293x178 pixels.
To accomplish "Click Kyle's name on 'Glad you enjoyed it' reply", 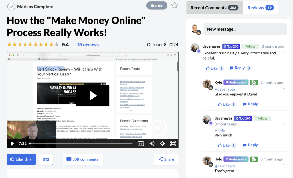I will (x=218, y=82).
